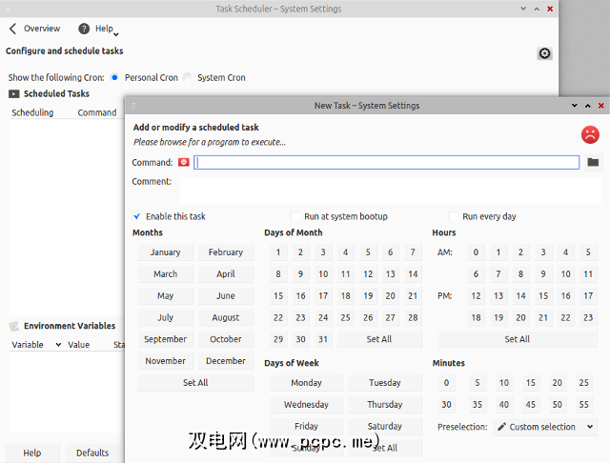610x463 pixels.
Task: Uncheck the Enable this task checkbox
Action: pyautogui.click(x=138, y=216)
